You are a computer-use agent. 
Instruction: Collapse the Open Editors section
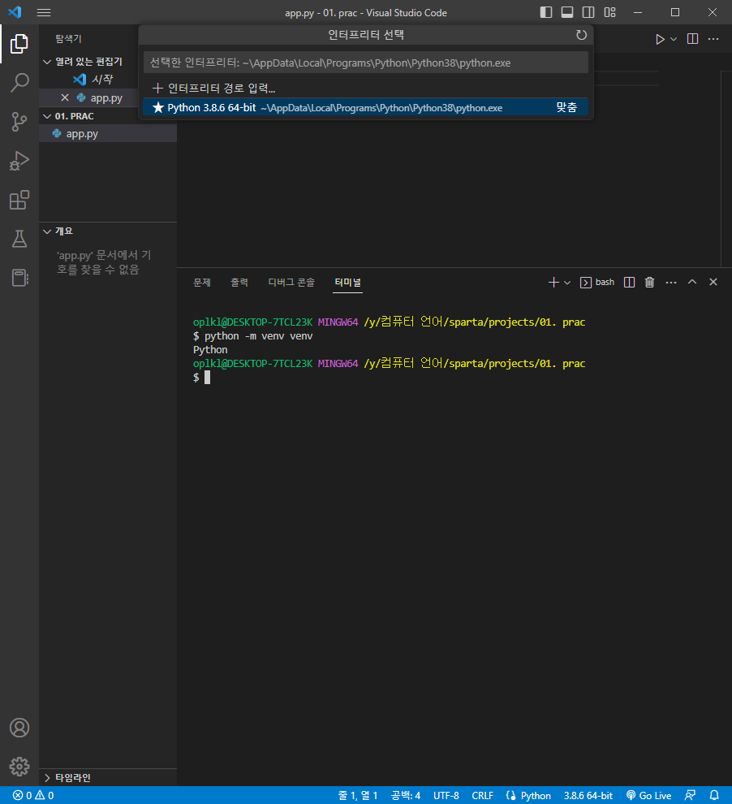point(47,62)
